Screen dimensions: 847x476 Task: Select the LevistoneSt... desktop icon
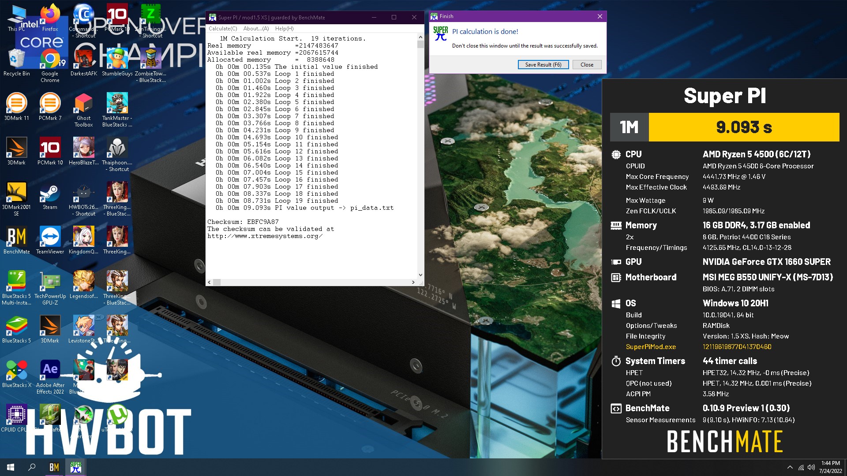coord(83,330)
